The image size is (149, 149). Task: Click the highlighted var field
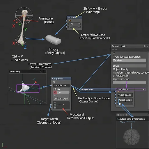click(x=63, y=93)
